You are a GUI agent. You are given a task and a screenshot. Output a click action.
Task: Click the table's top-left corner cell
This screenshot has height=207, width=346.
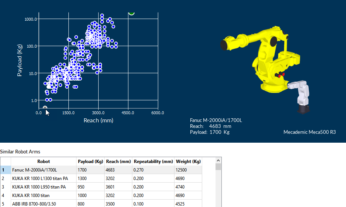tap(6, 162)
